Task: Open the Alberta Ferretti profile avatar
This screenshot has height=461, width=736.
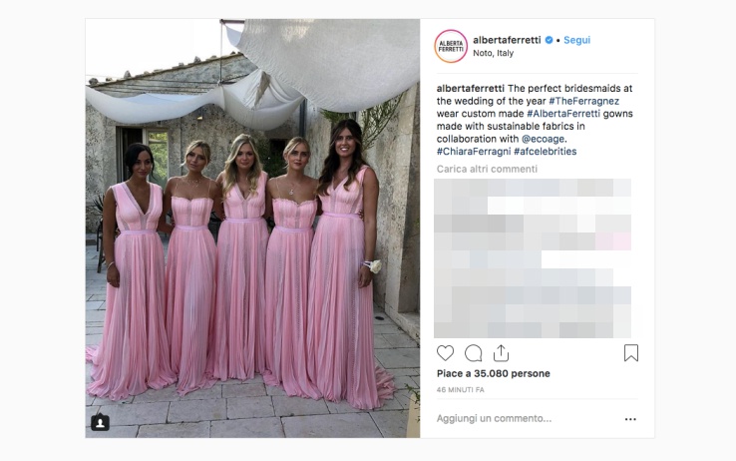Action: (x=451, y=46)
